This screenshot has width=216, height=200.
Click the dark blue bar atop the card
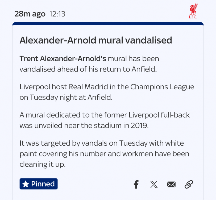click(x=108, y=24)
